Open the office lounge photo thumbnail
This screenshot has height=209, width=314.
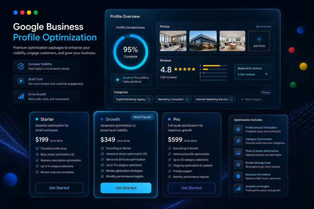point(232,41)
